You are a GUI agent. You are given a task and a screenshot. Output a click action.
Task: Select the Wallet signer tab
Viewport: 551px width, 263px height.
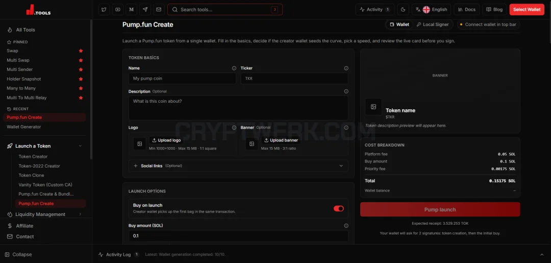tap(399, 25)
